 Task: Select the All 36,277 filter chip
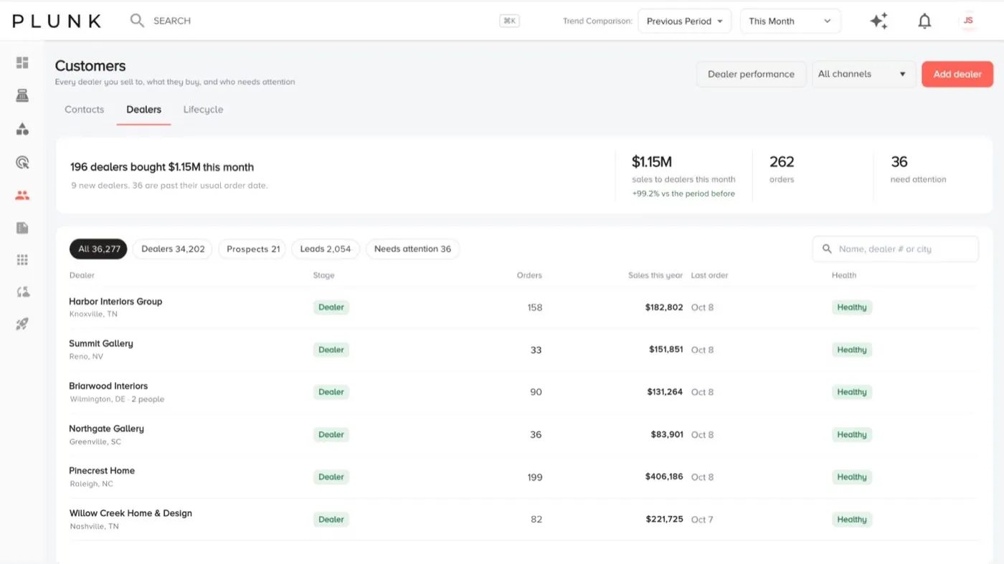(x=99, y=249)
